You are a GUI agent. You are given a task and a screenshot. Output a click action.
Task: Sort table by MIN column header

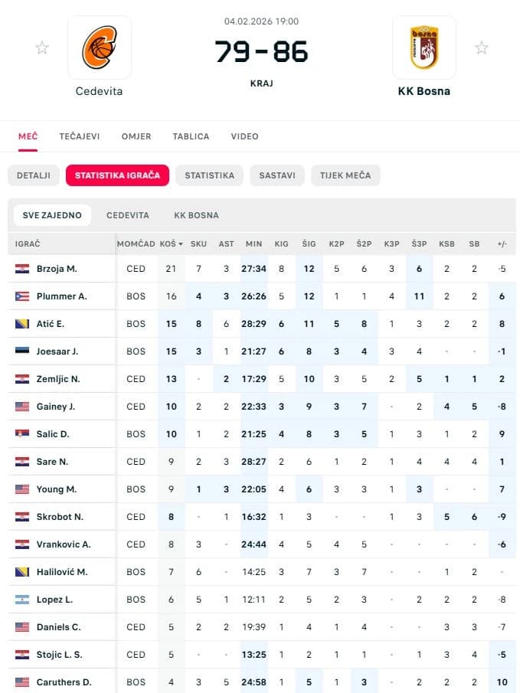(x=253, y=244)
